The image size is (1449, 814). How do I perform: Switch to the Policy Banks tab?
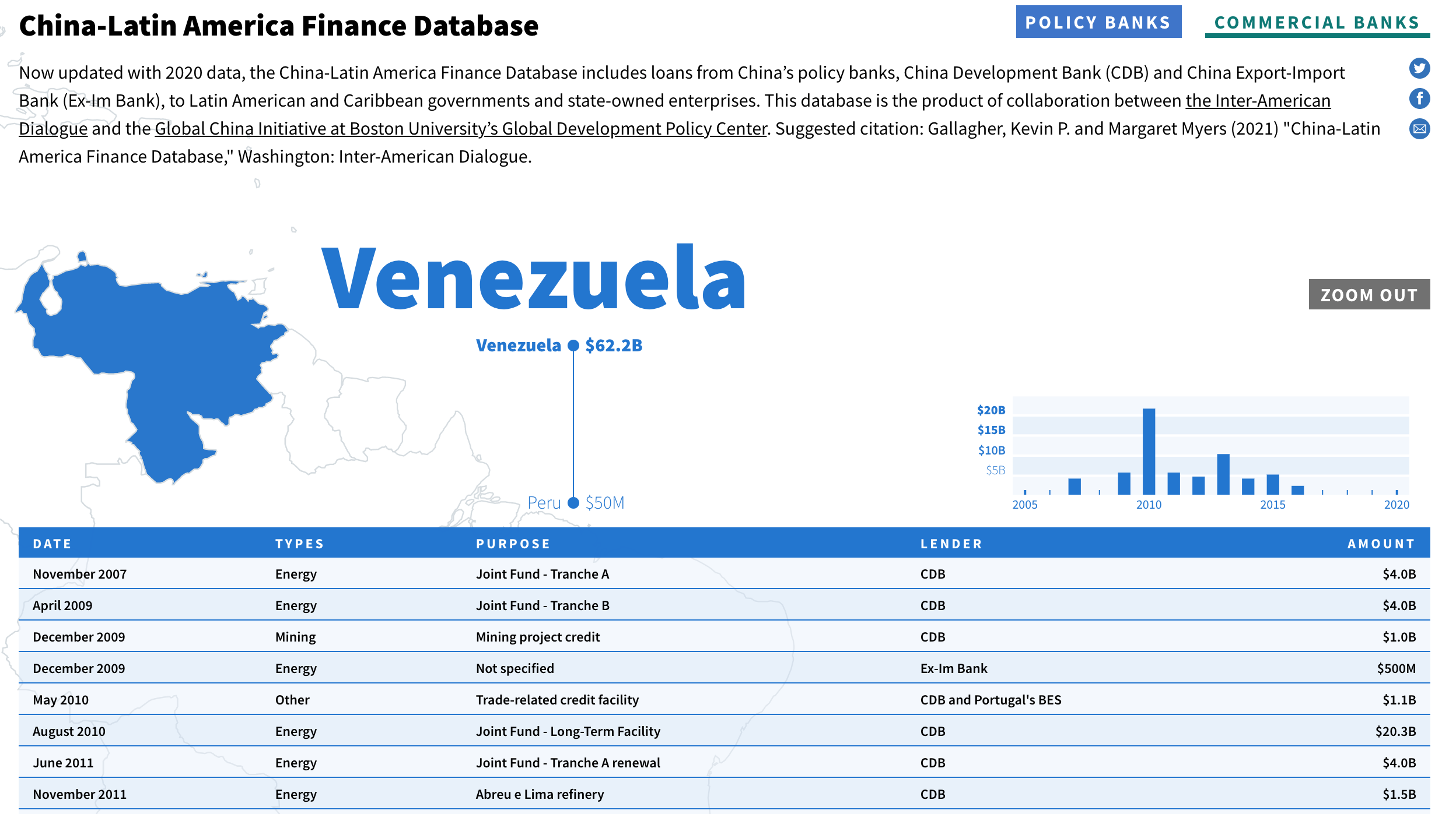(1098, 22)
